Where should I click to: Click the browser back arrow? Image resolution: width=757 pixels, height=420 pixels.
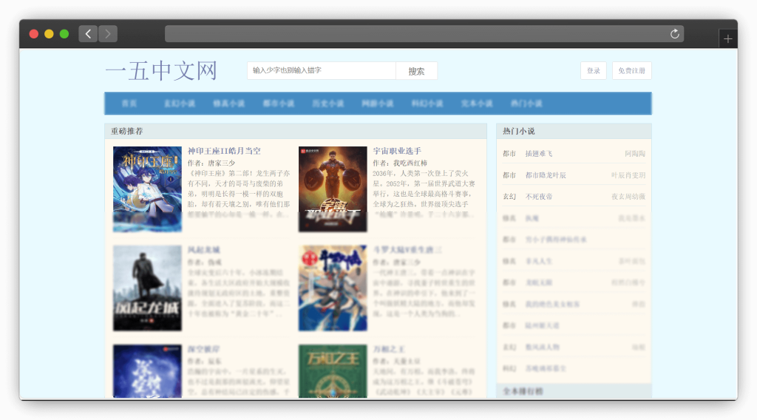coord(88,34)
